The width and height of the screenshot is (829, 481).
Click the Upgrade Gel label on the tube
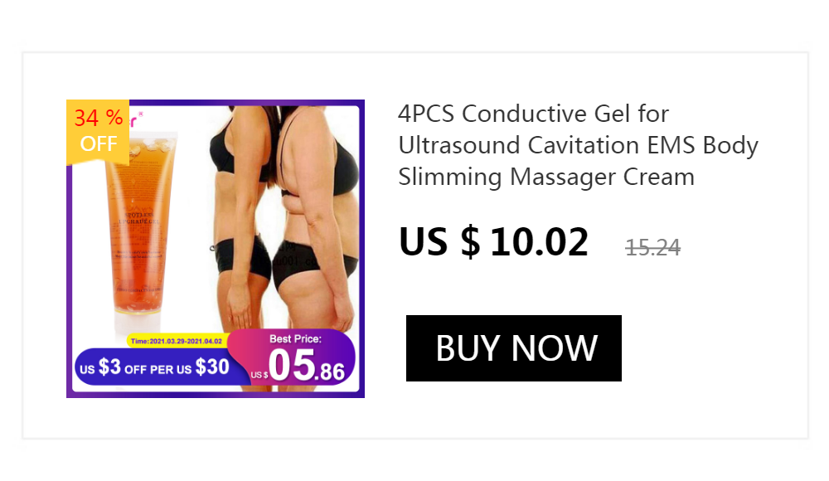coord(138,218)
